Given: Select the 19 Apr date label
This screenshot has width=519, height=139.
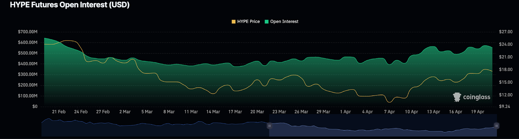Looking at the screenshot, I should point(477,112).
